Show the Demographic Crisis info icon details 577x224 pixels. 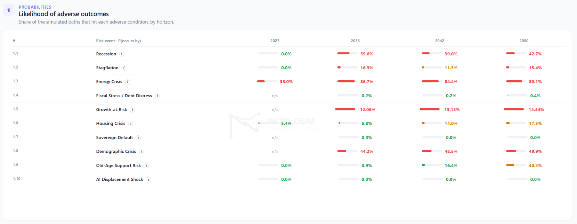[141, 152]
